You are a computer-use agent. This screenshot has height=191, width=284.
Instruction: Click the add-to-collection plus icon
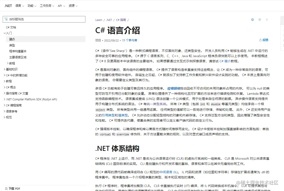(259, 20)
